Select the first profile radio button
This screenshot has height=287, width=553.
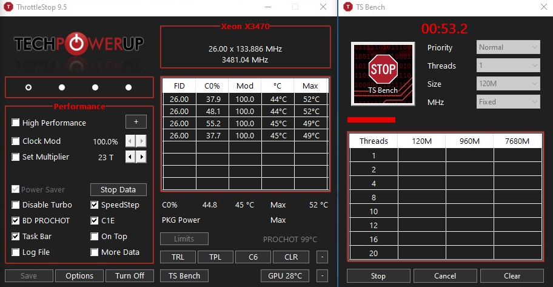[x=28, y=87]
